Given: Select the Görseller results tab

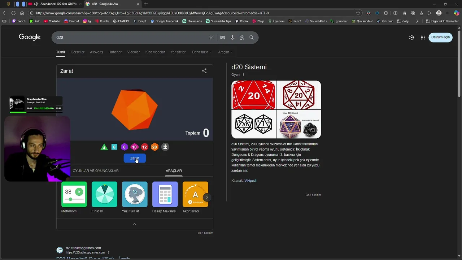Looking at the screenshot, I should [x=78, y=52].
